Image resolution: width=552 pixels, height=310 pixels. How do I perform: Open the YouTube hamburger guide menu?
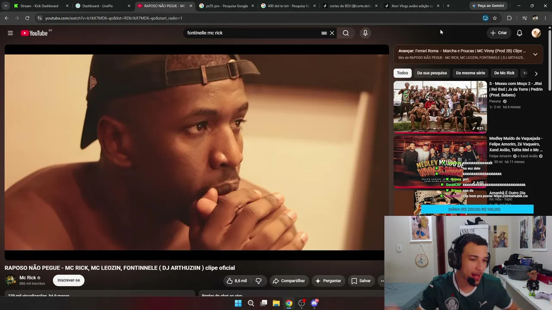pos(10,33)
